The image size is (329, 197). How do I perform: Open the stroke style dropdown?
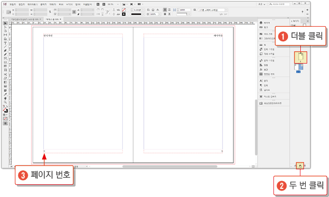[143, 14]
